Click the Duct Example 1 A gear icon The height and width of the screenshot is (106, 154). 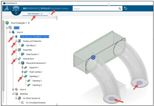tap(7, 23)
